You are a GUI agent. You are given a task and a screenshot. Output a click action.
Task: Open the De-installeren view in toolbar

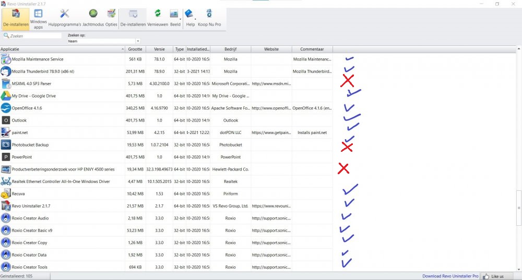[x=16, y=19]
